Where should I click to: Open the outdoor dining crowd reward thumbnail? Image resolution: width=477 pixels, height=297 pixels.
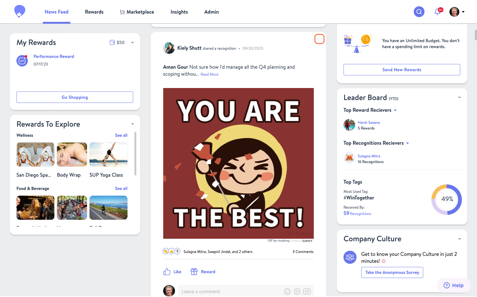tap(72, 208)
